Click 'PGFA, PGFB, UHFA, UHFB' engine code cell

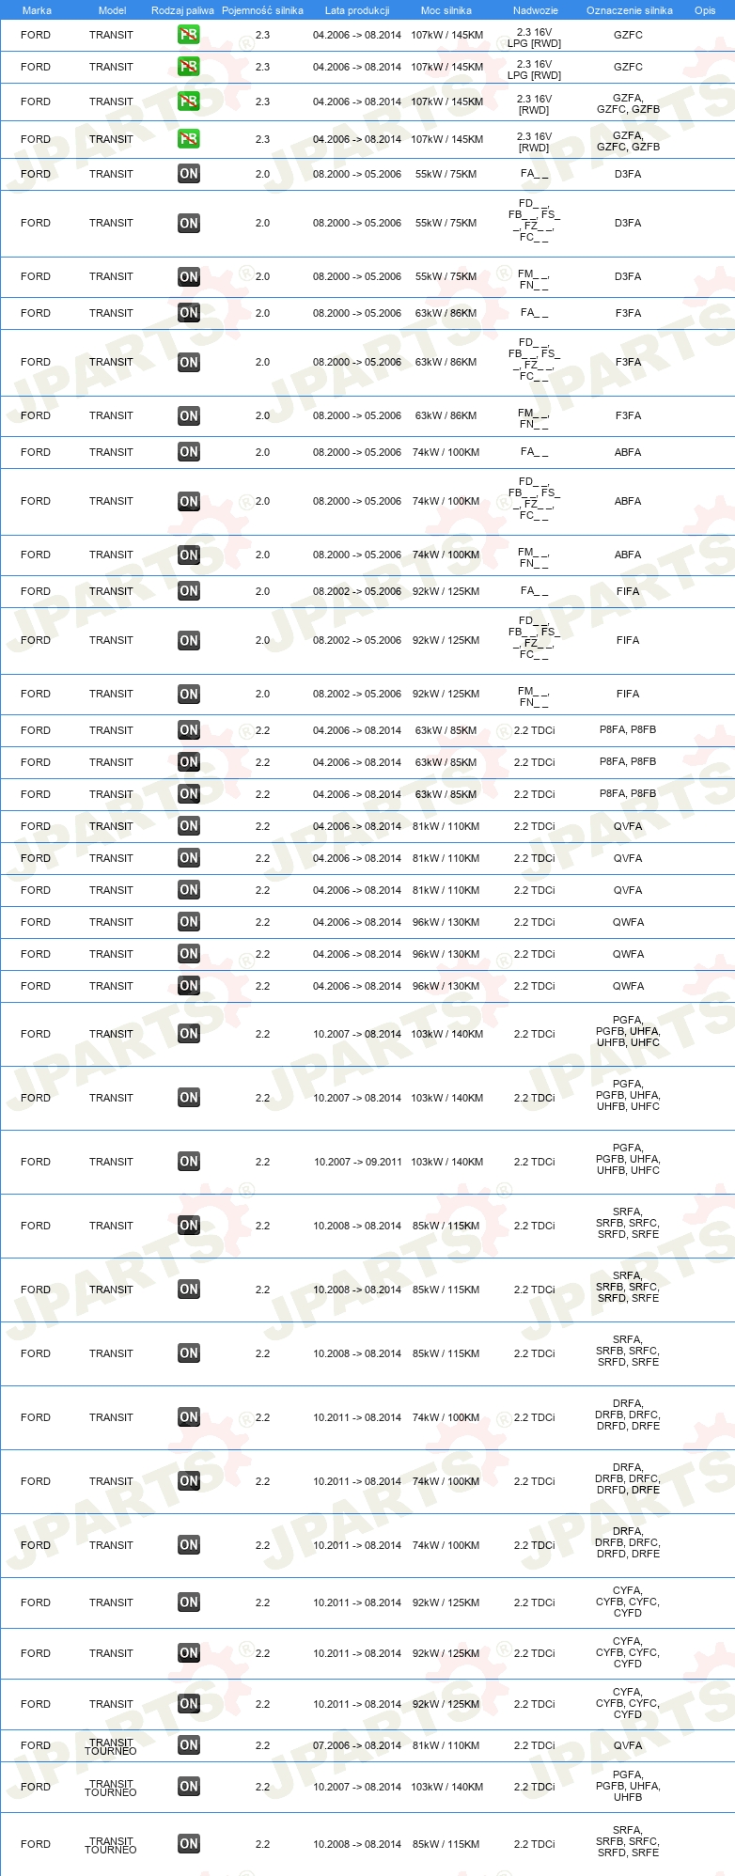628,1786
